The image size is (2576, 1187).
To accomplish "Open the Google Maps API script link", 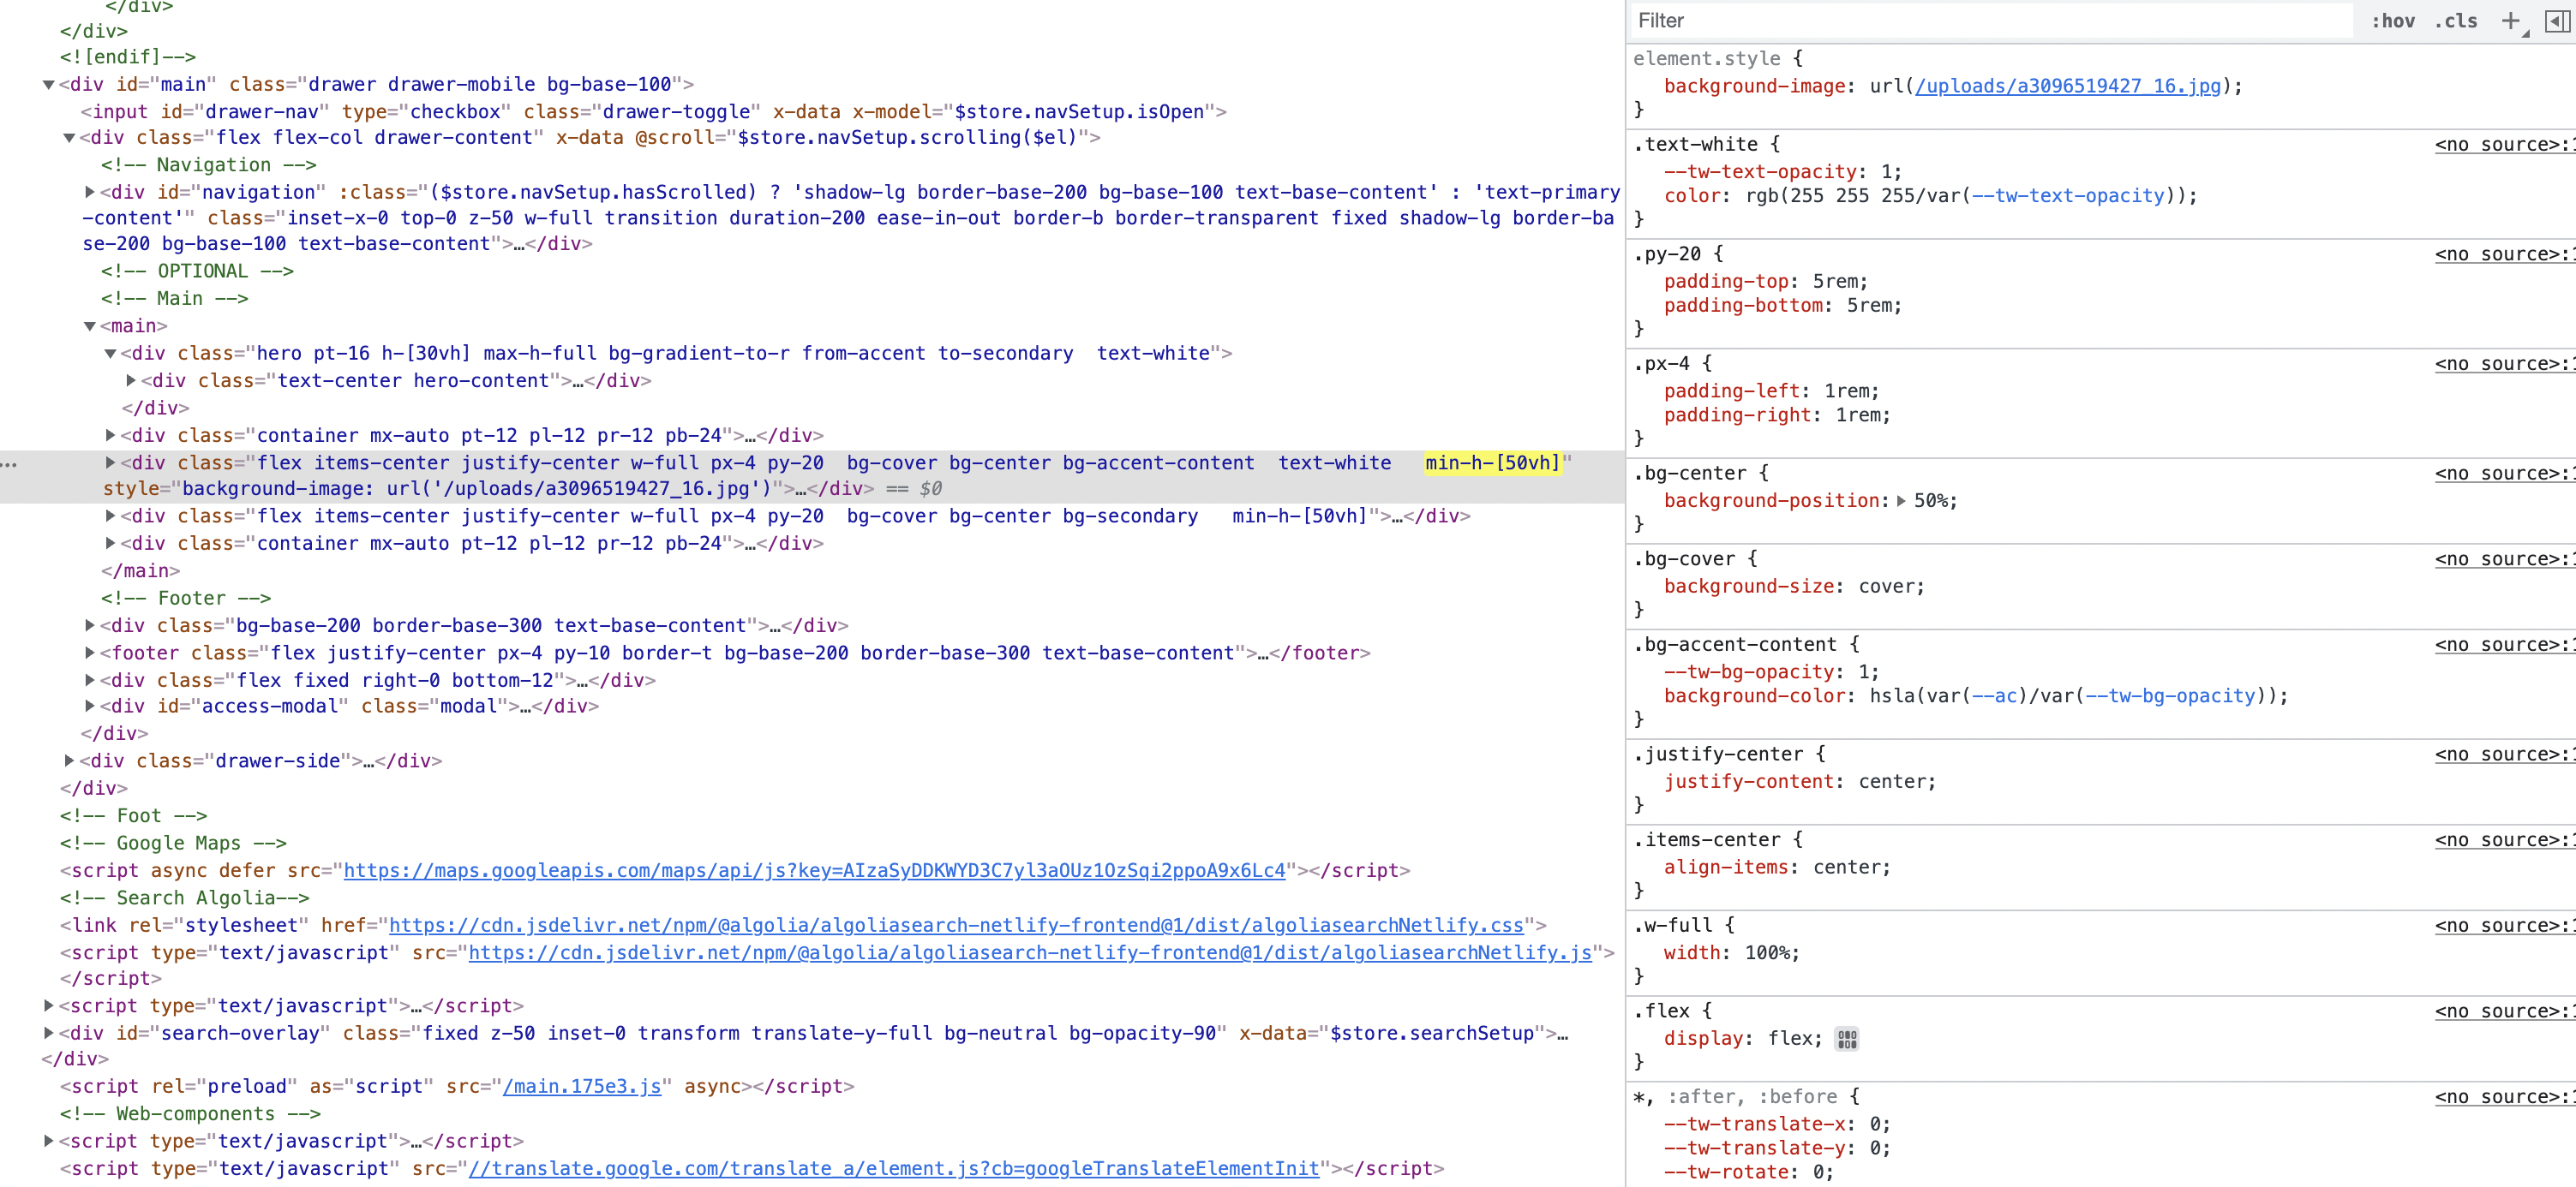I will pyautogui.click(x=814, y=870).
